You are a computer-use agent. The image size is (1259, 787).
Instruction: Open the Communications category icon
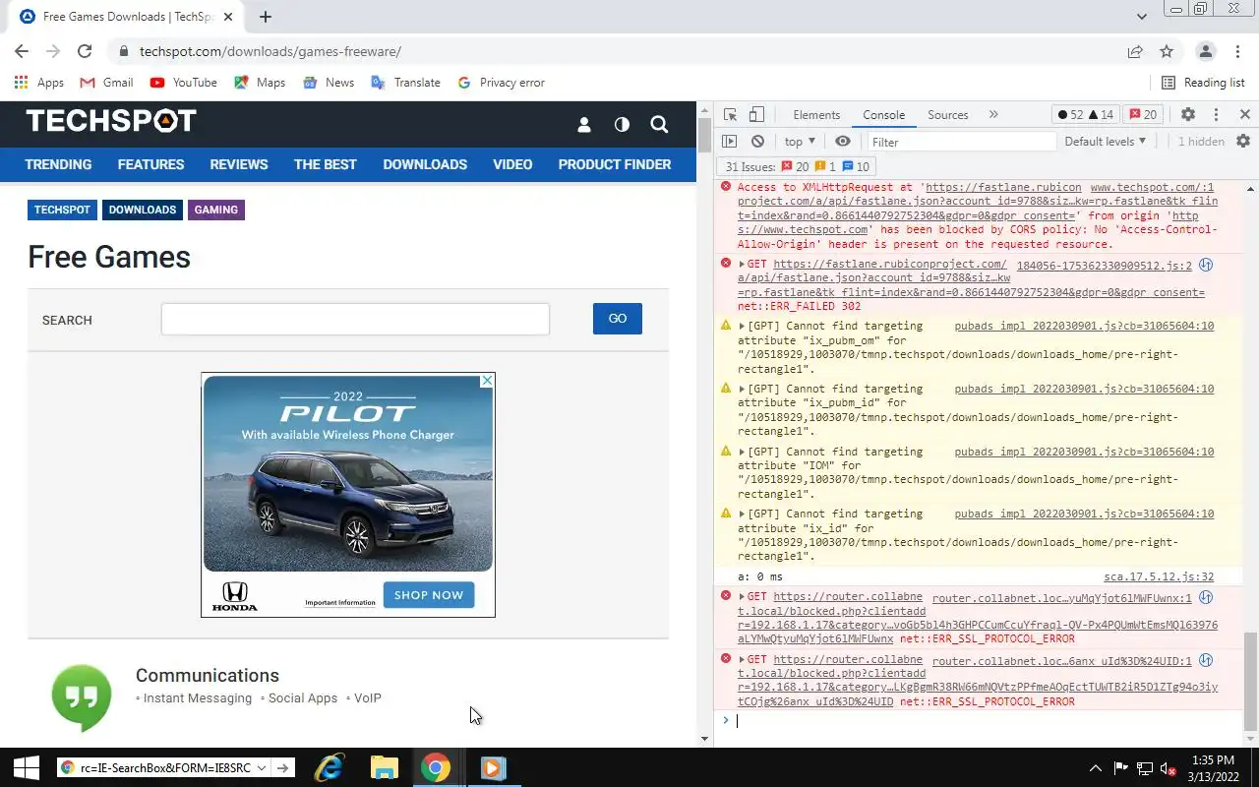tap(82, 697)
